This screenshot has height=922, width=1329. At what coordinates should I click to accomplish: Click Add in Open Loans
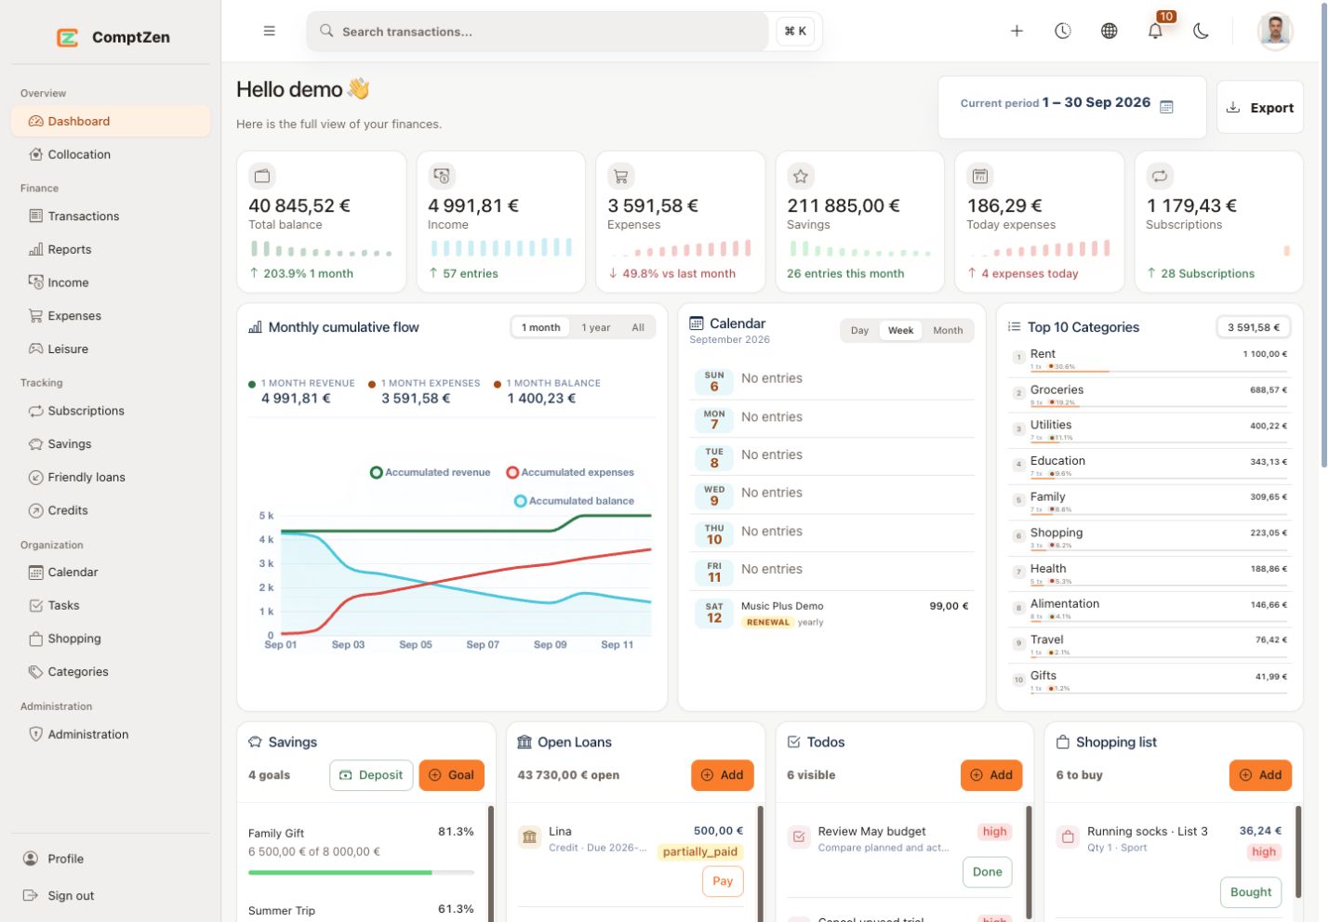(x=723, y=775)
